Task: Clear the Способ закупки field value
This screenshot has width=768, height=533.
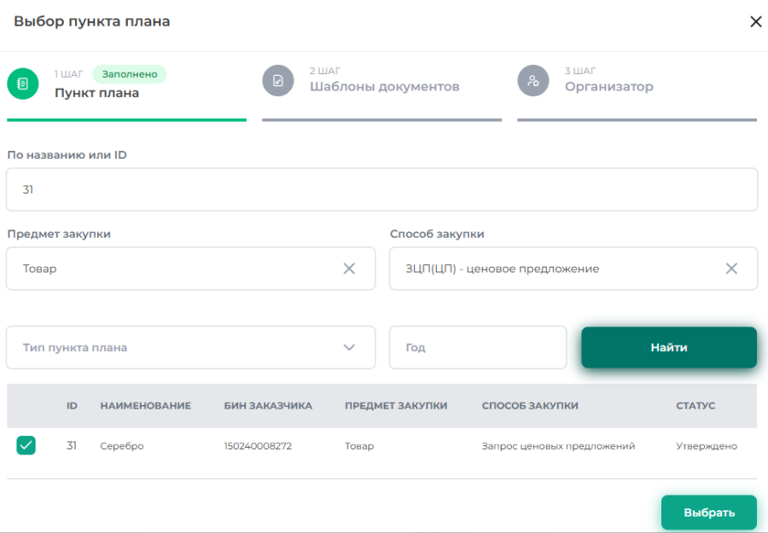Action: click(x=731, y=269)
